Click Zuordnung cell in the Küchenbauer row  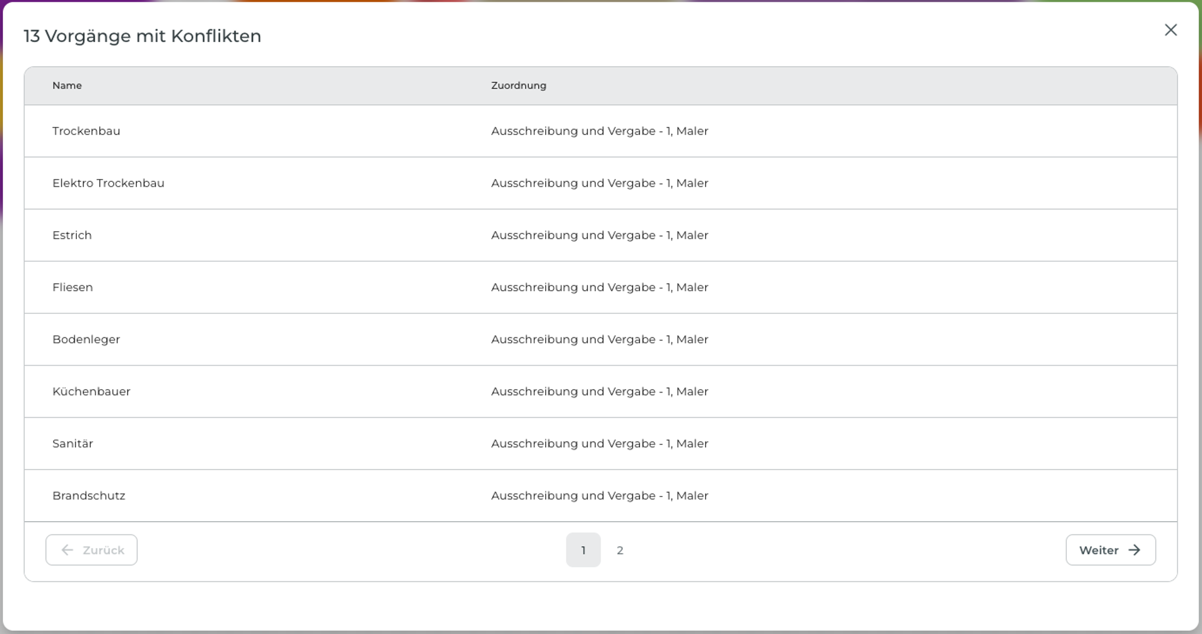(x=599, y=391)
